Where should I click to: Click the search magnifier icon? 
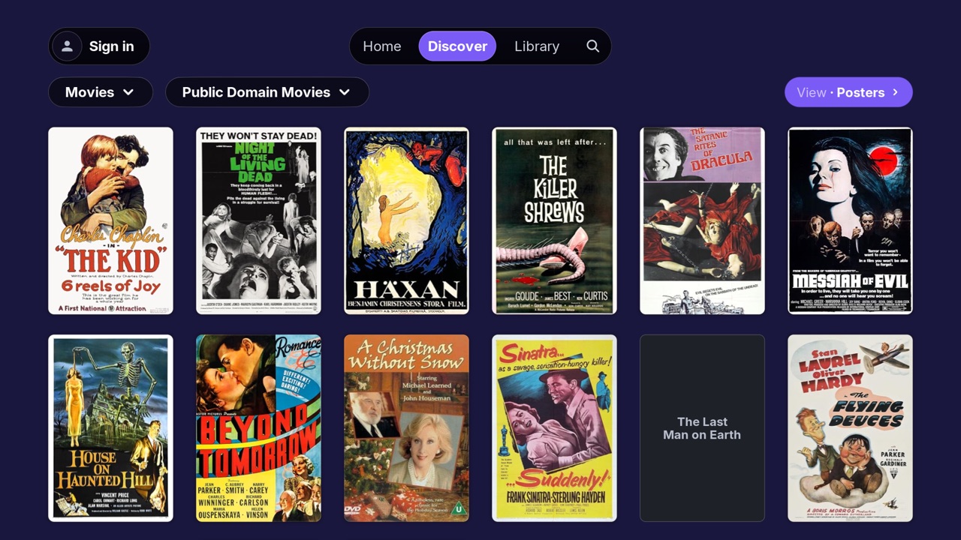(x=592, y=46)
